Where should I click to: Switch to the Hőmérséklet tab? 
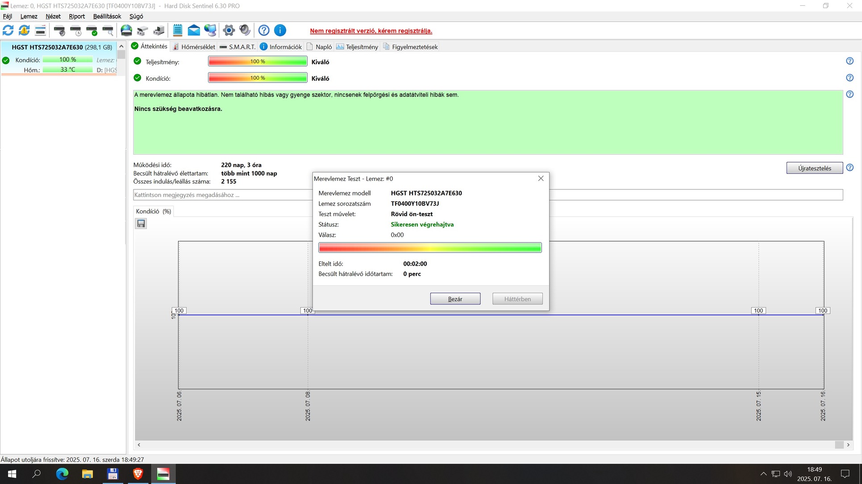194,47
